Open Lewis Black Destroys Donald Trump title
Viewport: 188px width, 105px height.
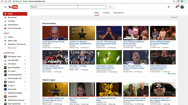pos(53,43)
